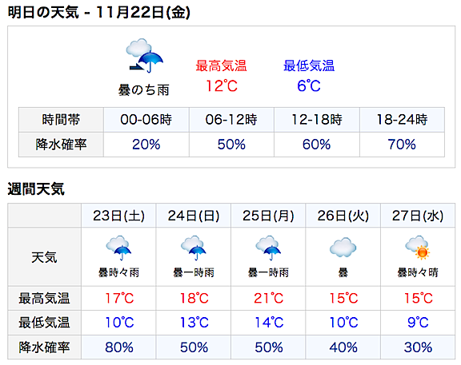Viewport: 461px width, 365px height.
Task: Click the 27日(水) cloud and sun icon
Action: coord(418,248)
